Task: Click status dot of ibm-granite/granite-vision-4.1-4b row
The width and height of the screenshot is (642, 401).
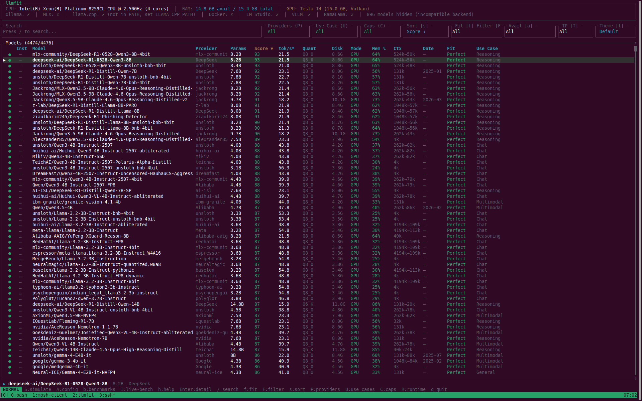Action: tap(10, 202)
